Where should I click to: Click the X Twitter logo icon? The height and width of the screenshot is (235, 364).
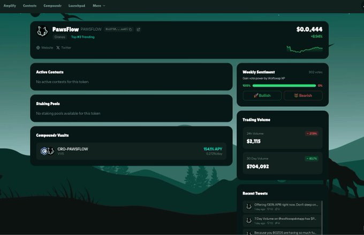(x=58, y=48)
